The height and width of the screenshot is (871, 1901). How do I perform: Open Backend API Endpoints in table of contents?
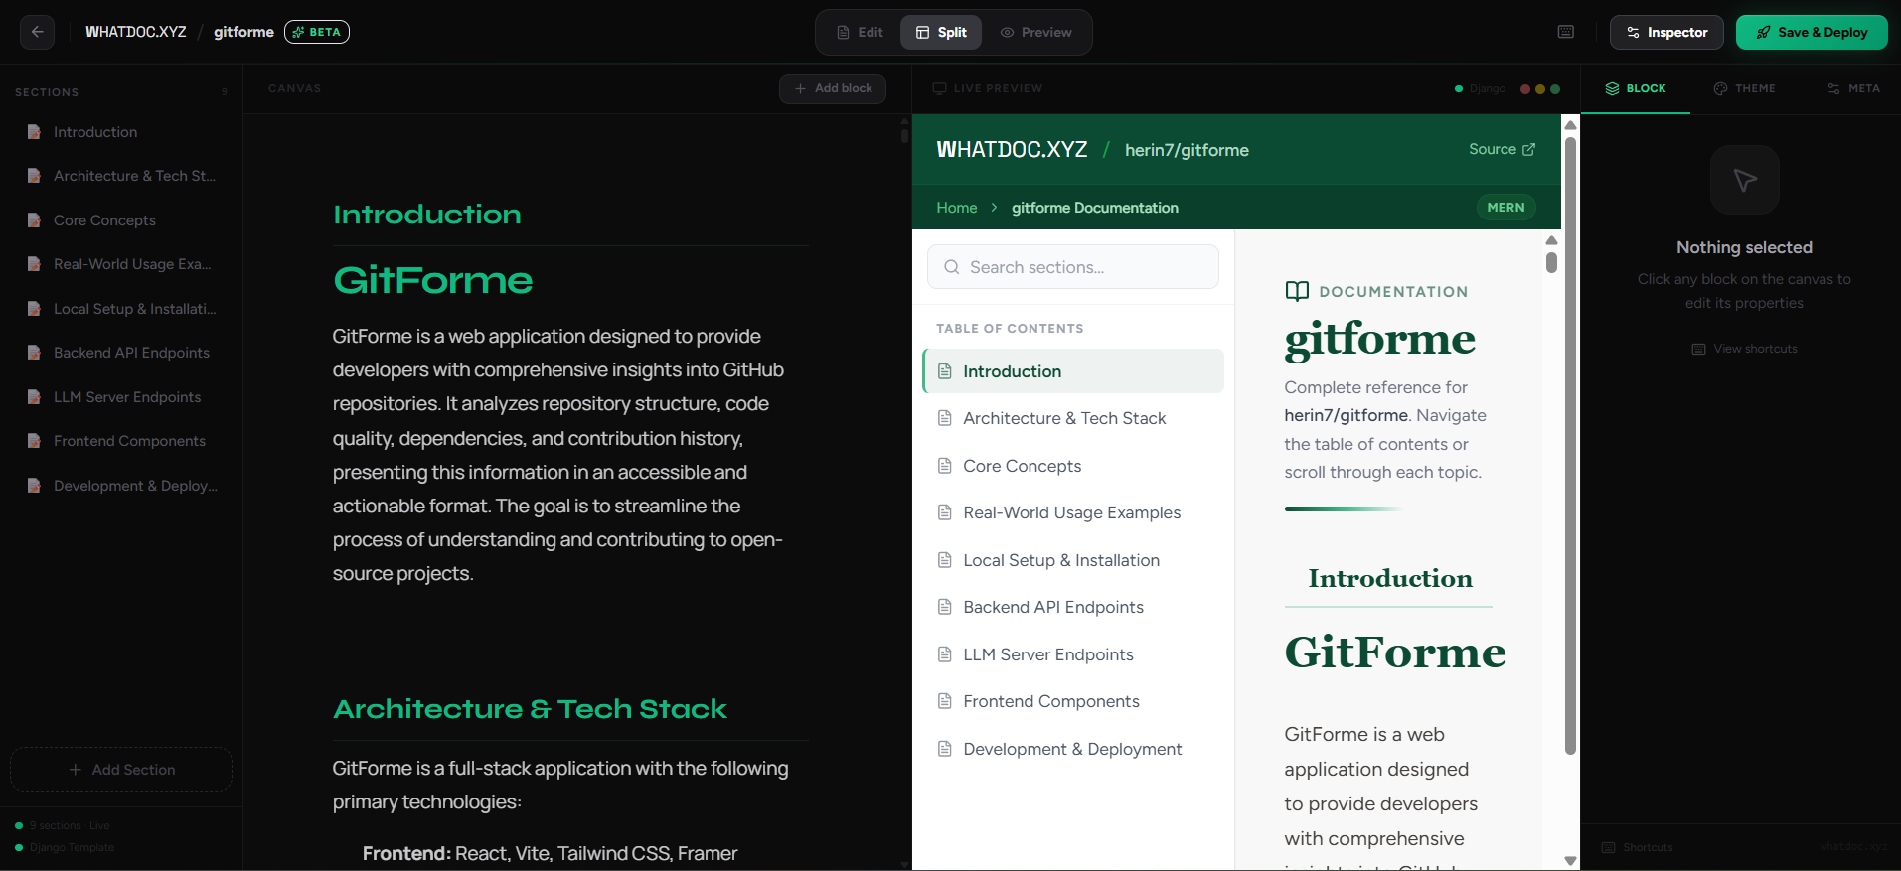tap(1073, 607)
